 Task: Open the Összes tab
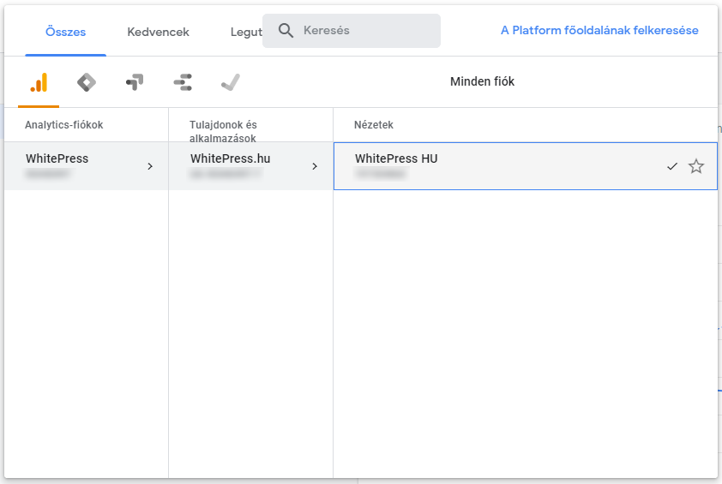click(x=65, y=32)
